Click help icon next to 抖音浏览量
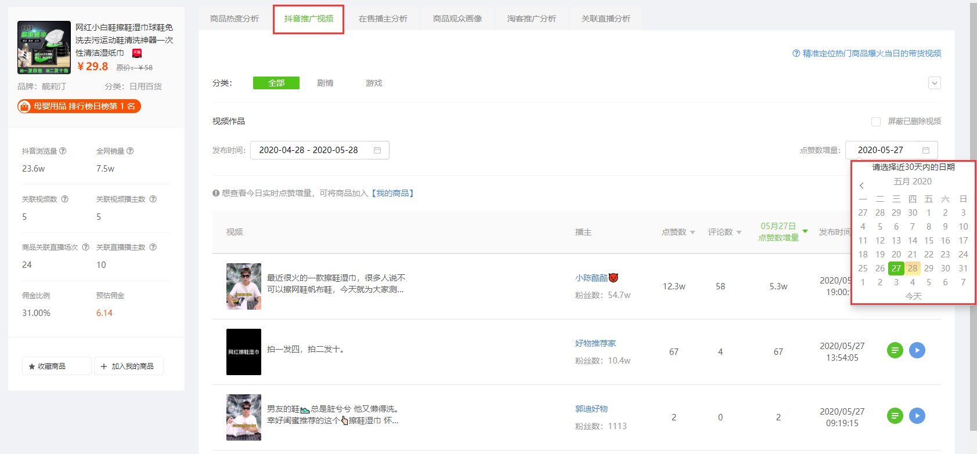Screen dimensions: 977x454 (x=63, y=151)
